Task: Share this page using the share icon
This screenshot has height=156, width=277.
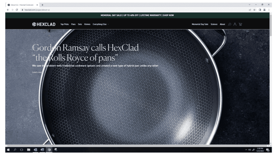Action: [250, 10]
